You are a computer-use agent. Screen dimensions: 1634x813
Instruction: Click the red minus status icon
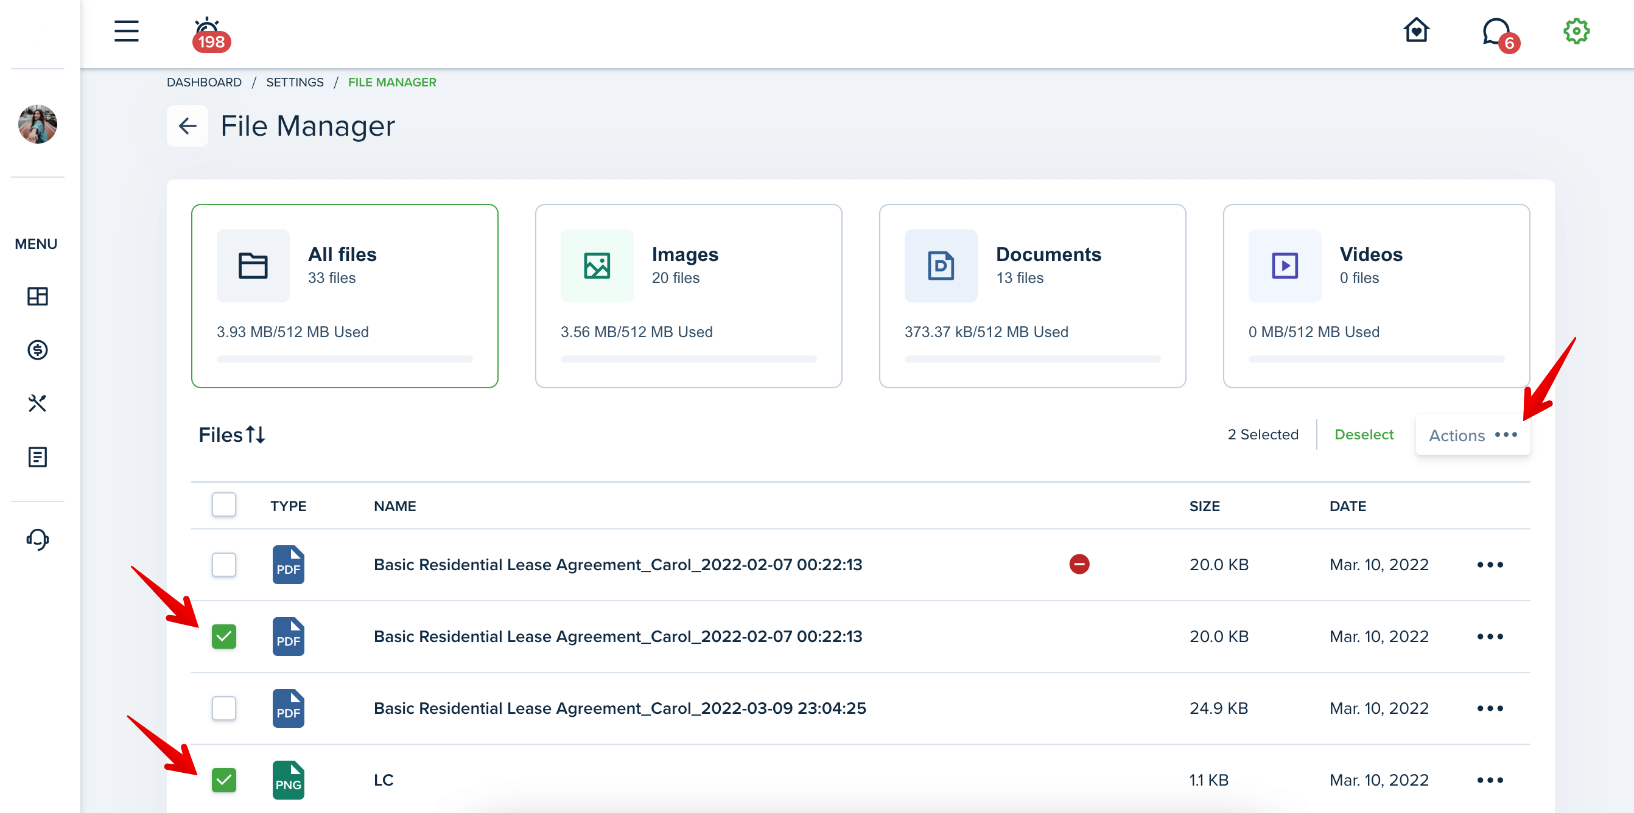pyautogui.click(x=1079, y=564)
